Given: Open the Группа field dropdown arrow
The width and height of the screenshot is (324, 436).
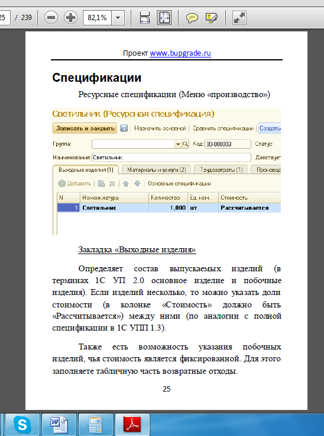Looking at the screenshot, I should click(178, 144).
